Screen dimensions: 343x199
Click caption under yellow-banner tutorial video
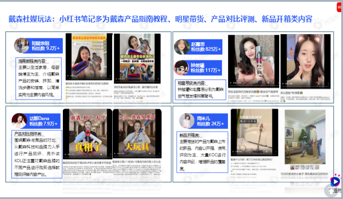tap(87, 83)
